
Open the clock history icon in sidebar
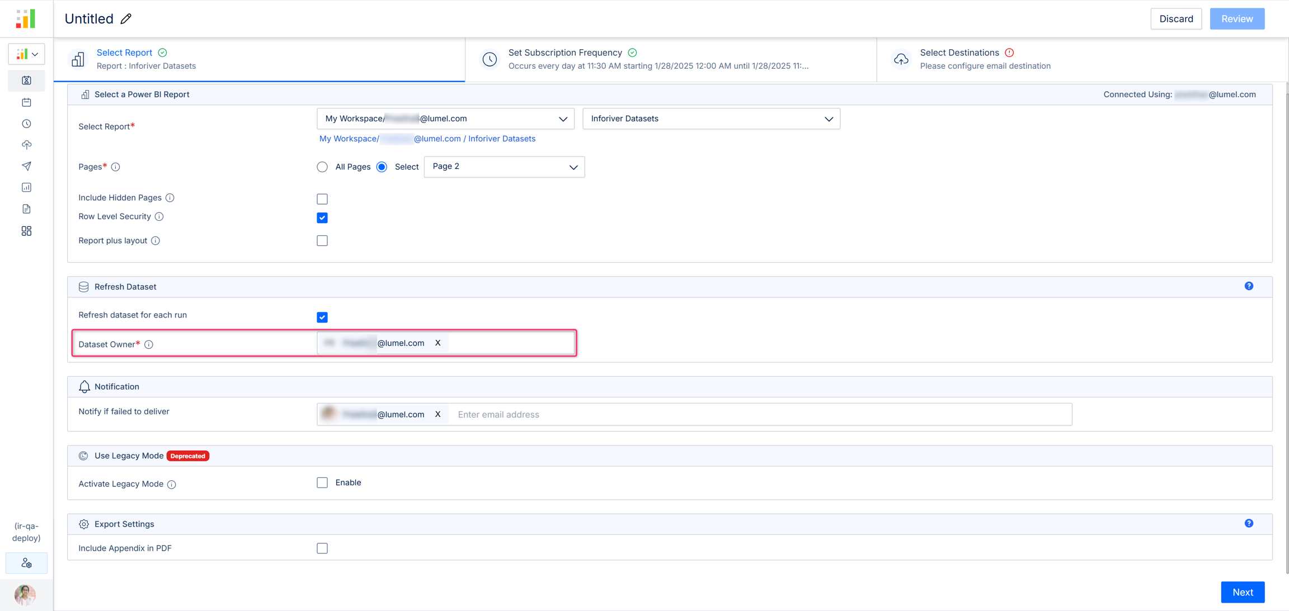pyautogui.click(x=26, y=124)
